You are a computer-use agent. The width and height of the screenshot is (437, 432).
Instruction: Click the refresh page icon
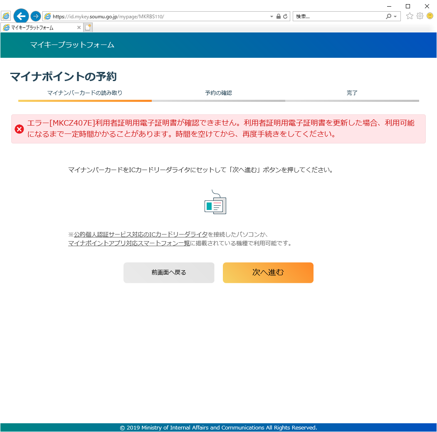285,17
